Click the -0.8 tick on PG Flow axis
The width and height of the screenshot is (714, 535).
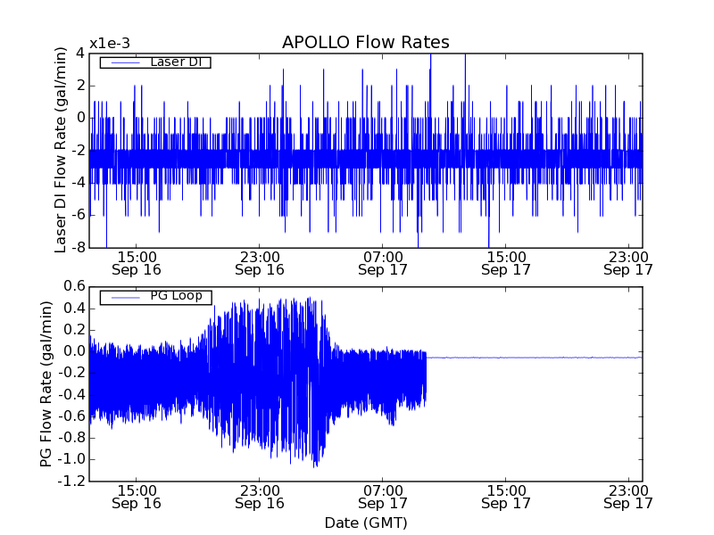pyautogui.click(x=71, y=438)
